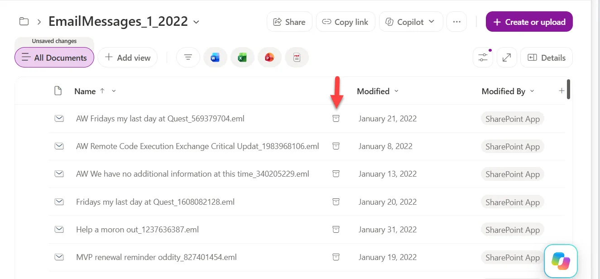
Task: Open AW We have no additional information file
Action: tap(192, 174)
